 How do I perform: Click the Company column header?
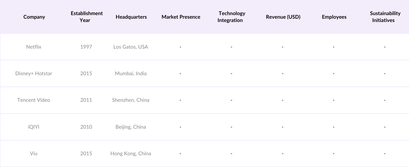click(34, 17)
